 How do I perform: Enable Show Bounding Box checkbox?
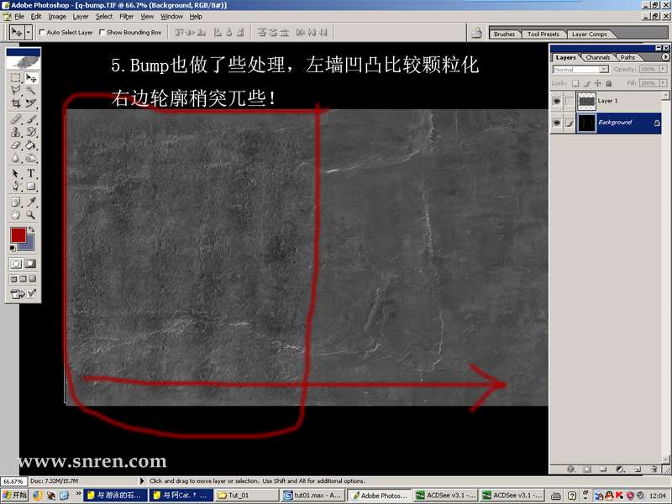click(x=102, y=32)
